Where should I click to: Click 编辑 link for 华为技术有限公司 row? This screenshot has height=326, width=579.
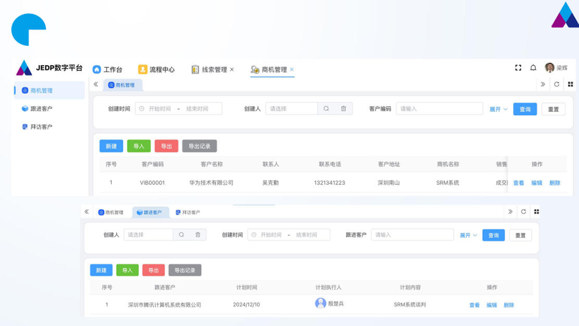[x=536, y=183]
